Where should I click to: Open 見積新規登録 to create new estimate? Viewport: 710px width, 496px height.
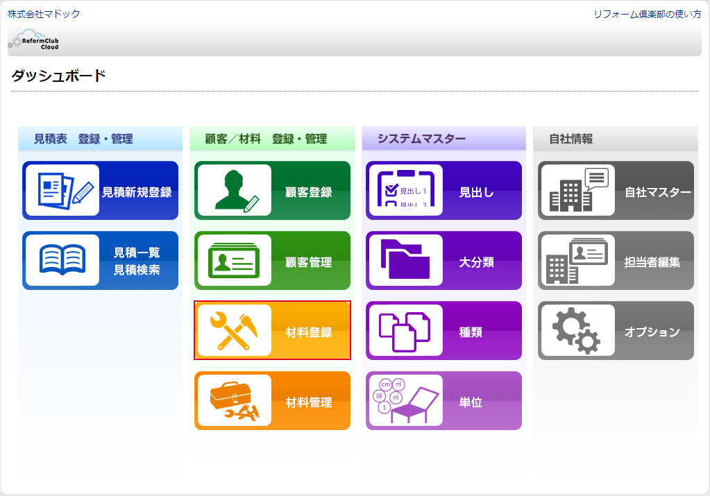(x=137, y=192)
